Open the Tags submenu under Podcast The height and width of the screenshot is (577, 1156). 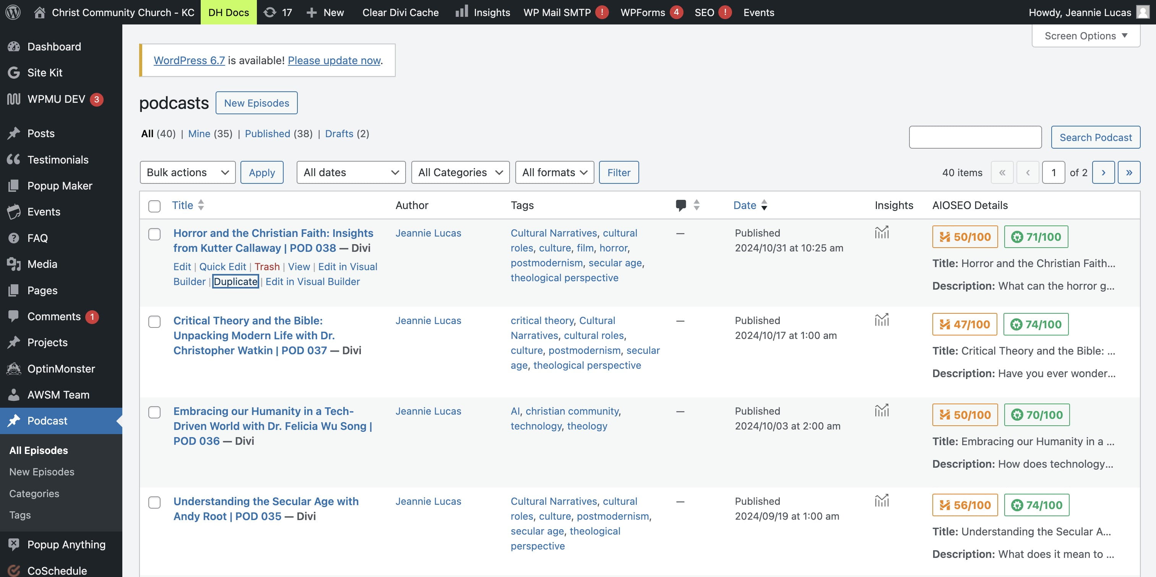point(20,515)
